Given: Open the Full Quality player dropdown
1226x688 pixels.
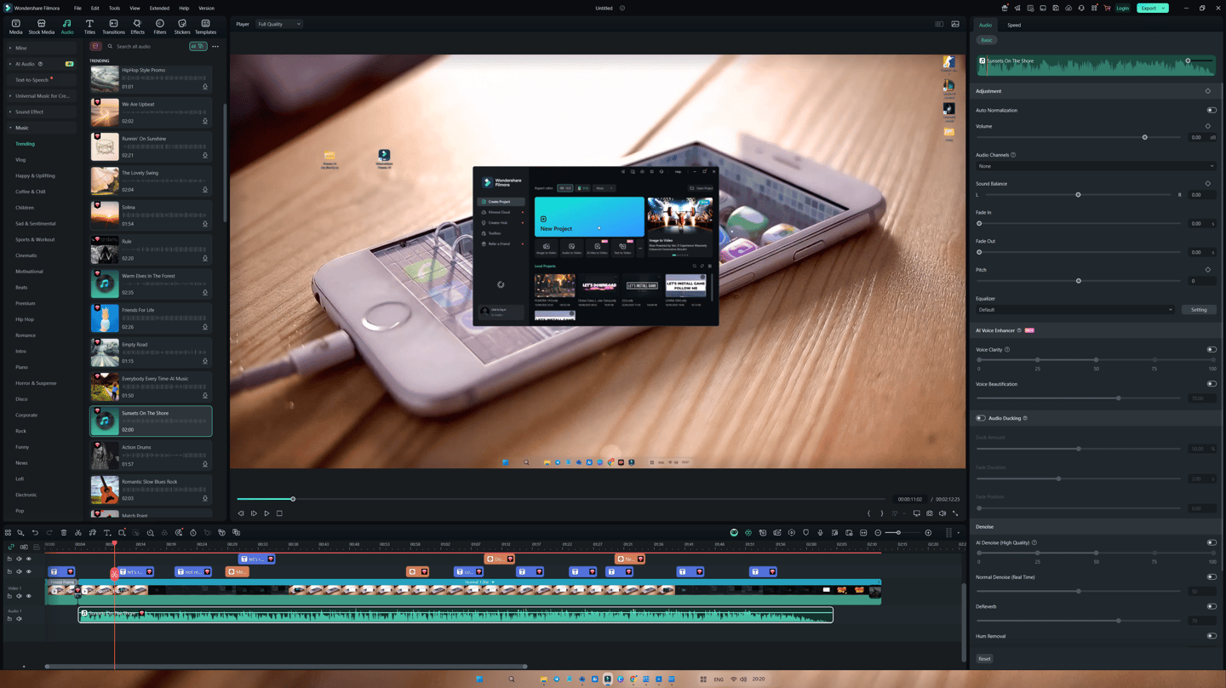Looking at the screenshot, I should (x=279, y=24).
